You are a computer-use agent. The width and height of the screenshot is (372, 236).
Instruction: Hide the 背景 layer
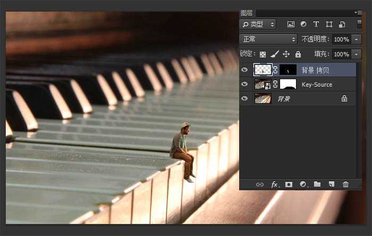pyautogui.click(x=244, y=98)
